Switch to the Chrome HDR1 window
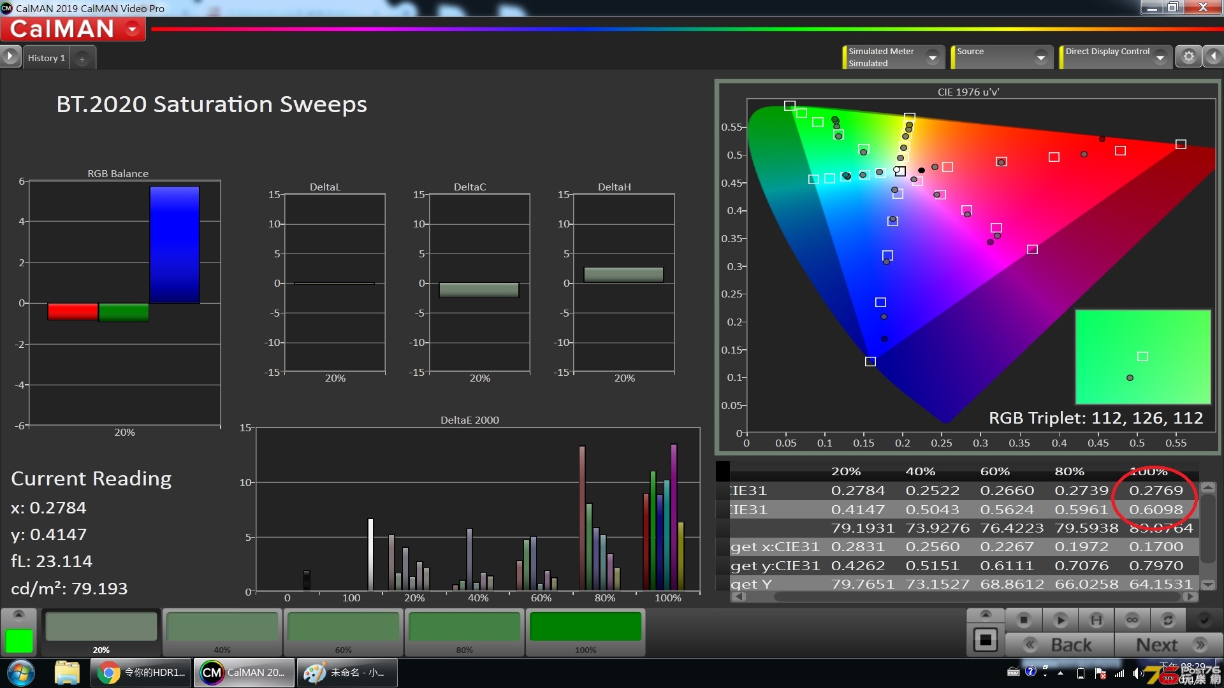The width and height of the screenshot is (1224, 688). coord(141,673)
